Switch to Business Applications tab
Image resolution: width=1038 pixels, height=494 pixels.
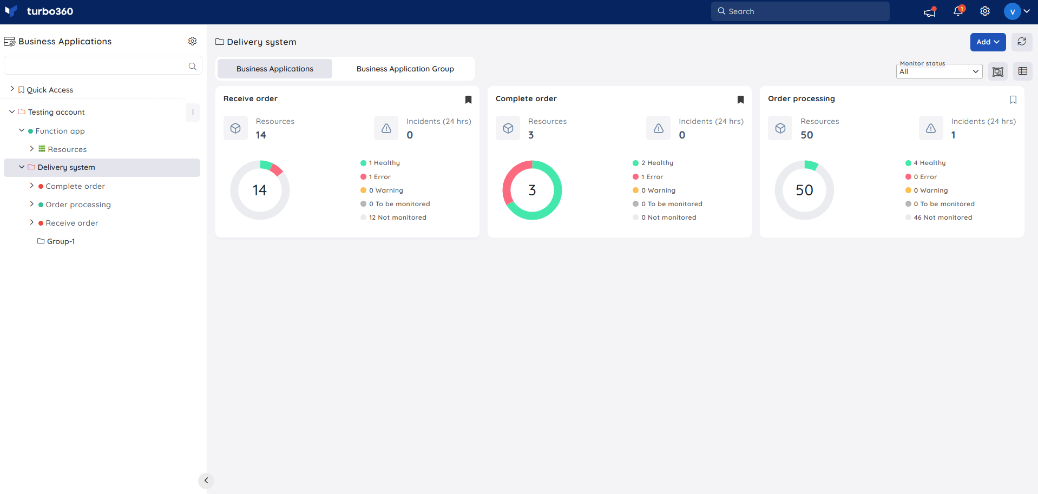click(275, 69)
